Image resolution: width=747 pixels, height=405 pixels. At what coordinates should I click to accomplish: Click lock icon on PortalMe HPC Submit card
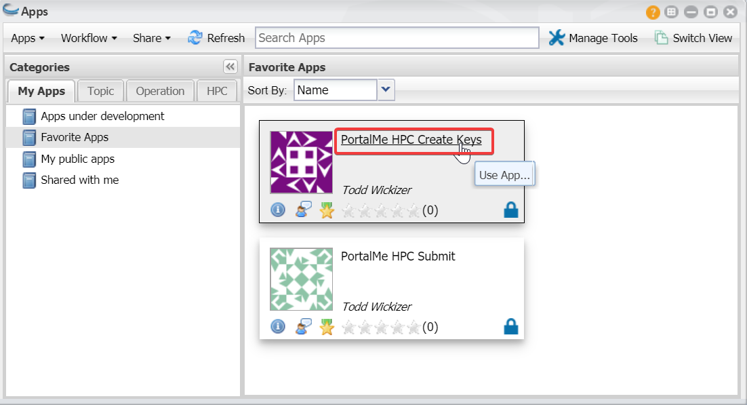click(x=510, y=326)
